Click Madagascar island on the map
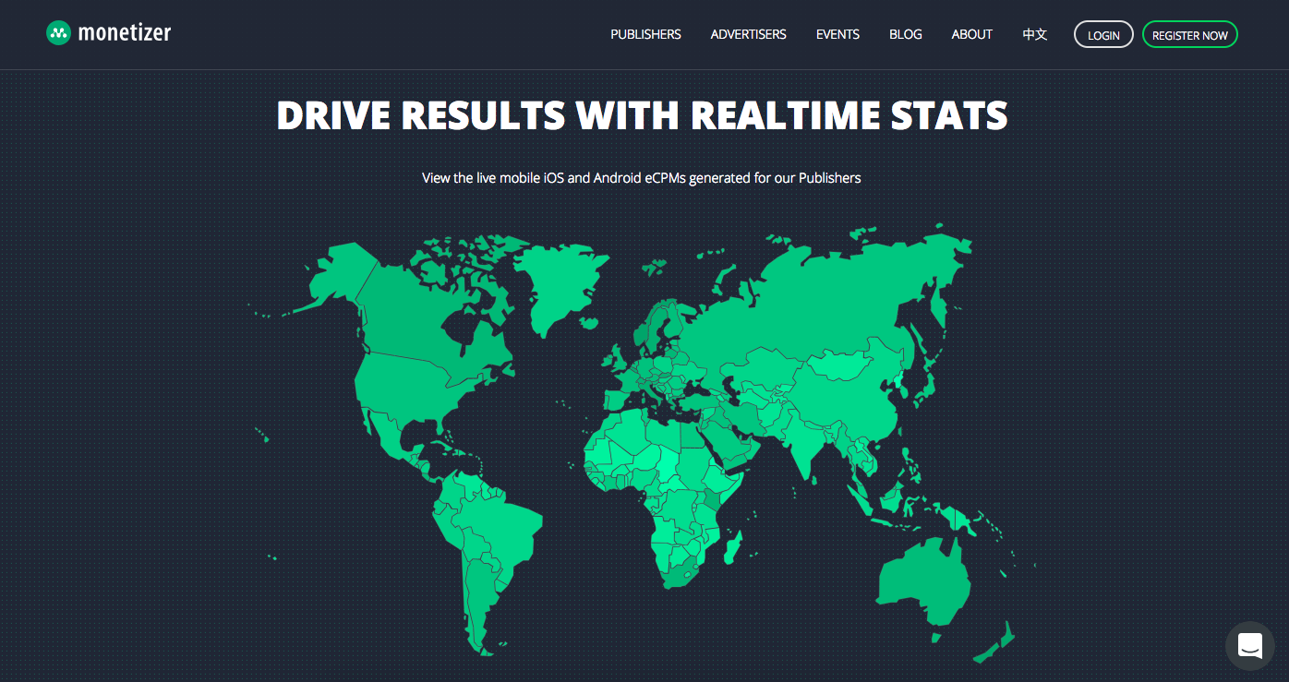The width and height of the screenshot is (1289, 682). click(x=734, y=552)
